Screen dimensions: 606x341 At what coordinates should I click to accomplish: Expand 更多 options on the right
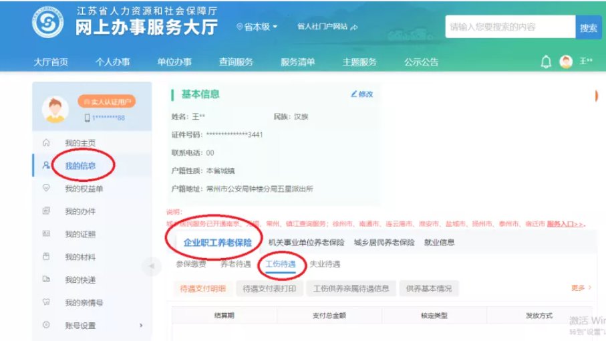(581, 288)
